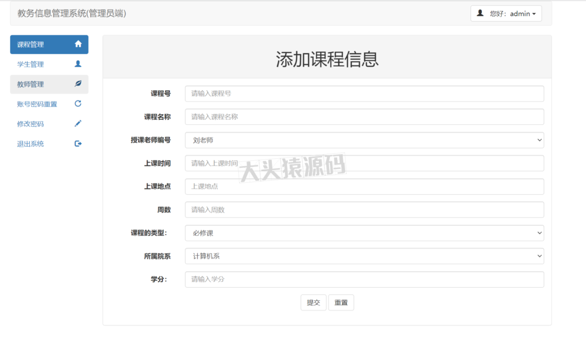Click the 课程号 field label
586x339 pixels.
pos(161,94)
